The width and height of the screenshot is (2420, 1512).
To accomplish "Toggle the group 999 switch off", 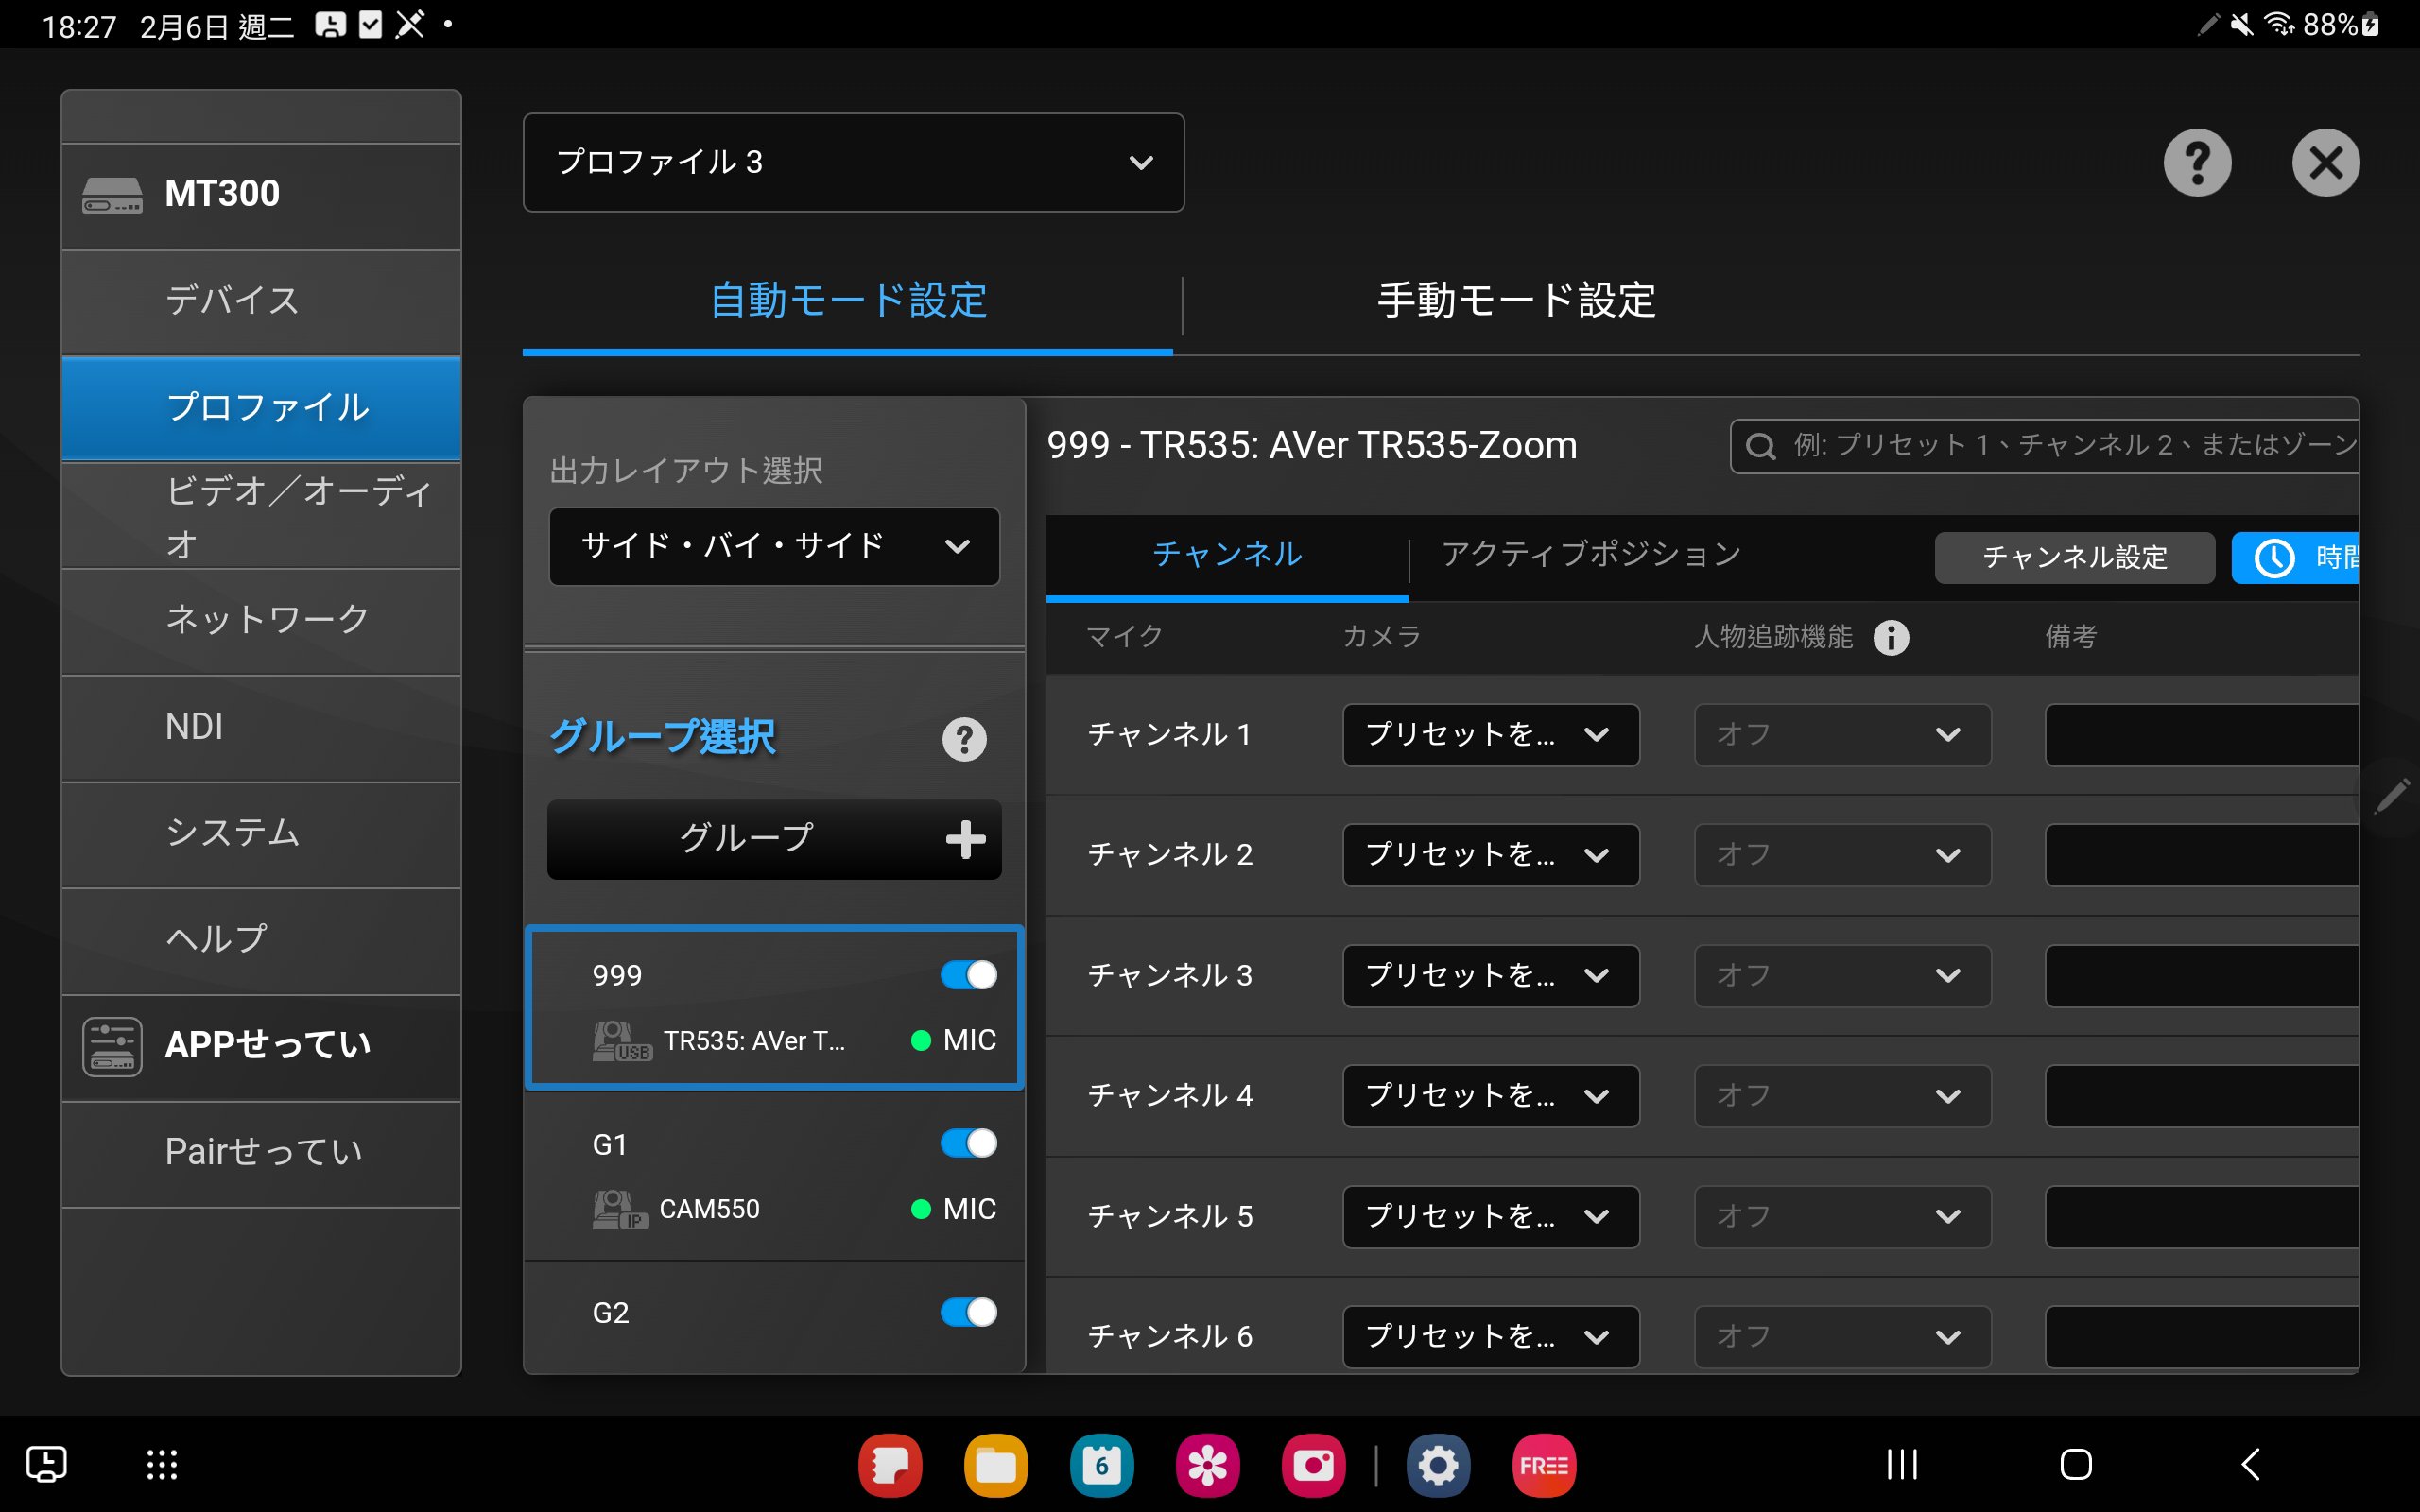I will (968, 975).
